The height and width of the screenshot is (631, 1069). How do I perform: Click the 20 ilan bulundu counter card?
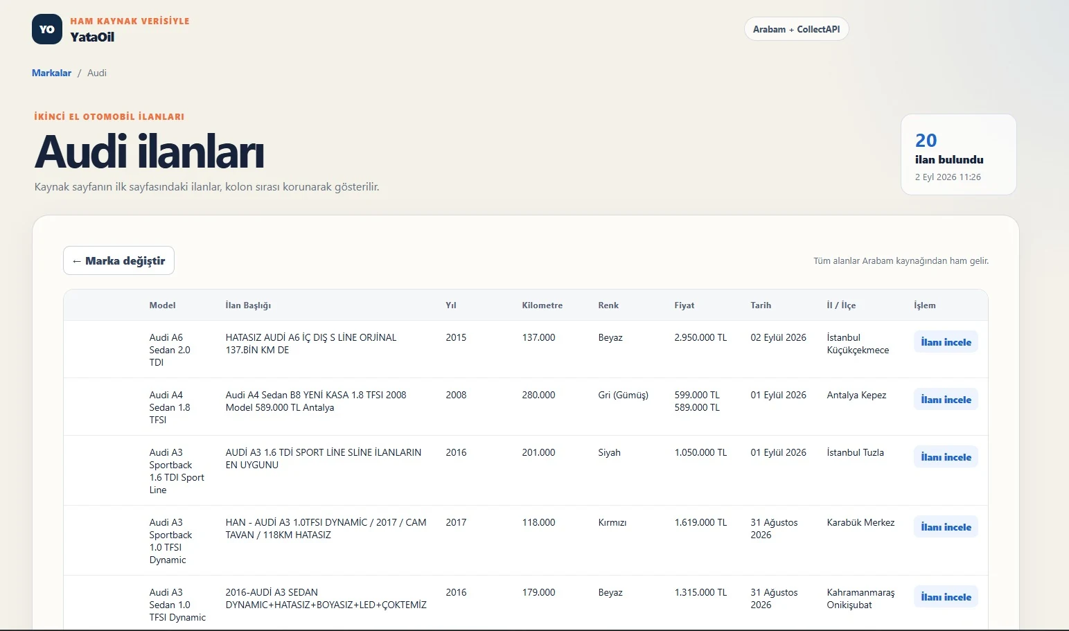pos(958,154)
